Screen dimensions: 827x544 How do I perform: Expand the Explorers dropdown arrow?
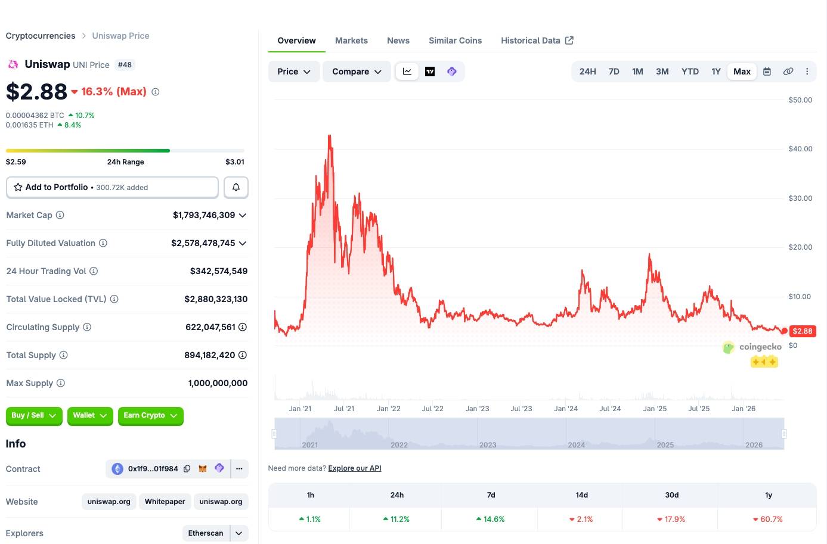point(239,533)
